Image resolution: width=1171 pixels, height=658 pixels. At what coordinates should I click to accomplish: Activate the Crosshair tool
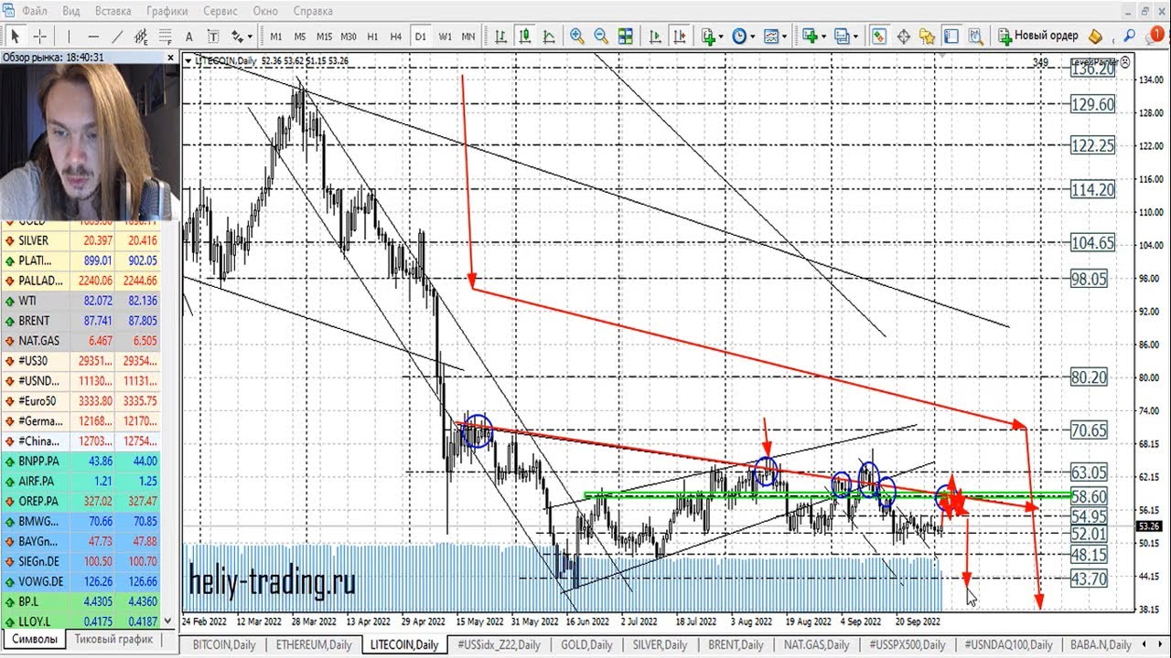[x=40, y=37]
